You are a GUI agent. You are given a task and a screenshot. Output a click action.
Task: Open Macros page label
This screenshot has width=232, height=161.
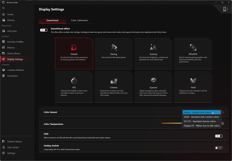click(11, 47)
